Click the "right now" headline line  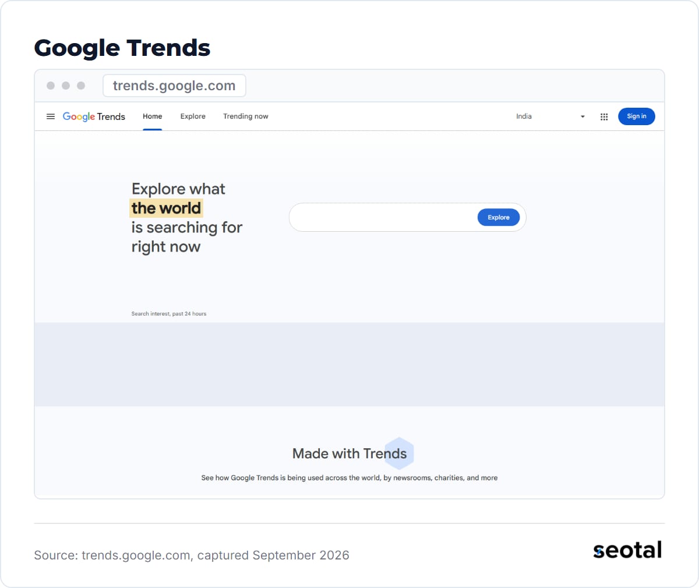166,247
